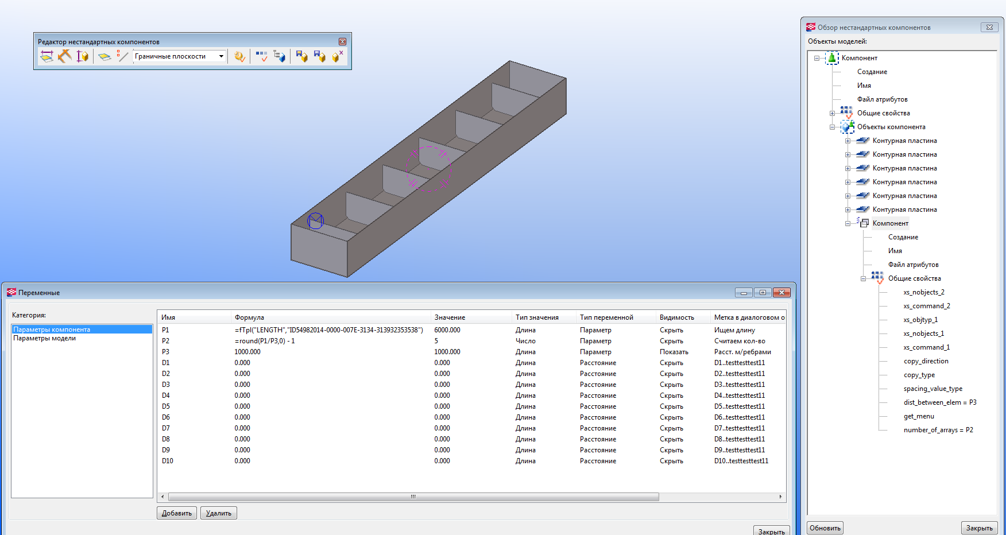Viewport: 1006px width, 535px height.
Task: Open the Граничные плоскости dropdown
Action: 221,56
